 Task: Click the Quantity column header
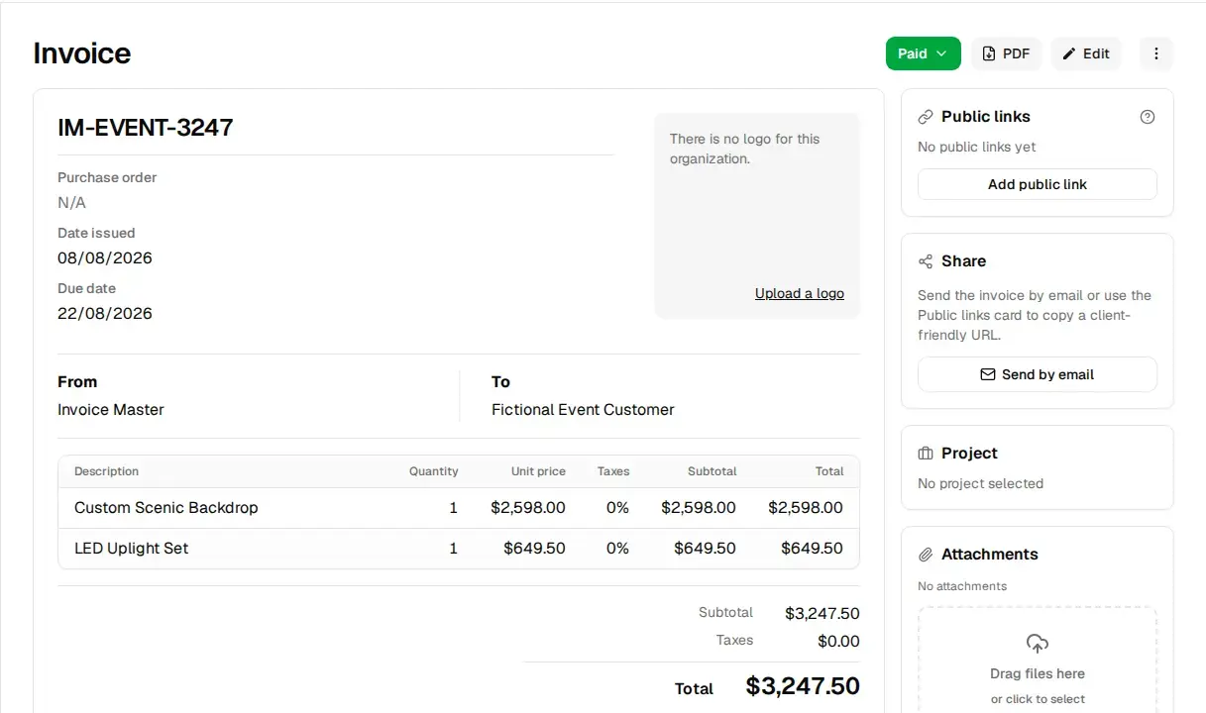coord(434,471)
